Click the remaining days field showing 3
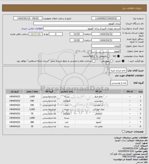This screenshot has height=164, width=149. [56, 34]
